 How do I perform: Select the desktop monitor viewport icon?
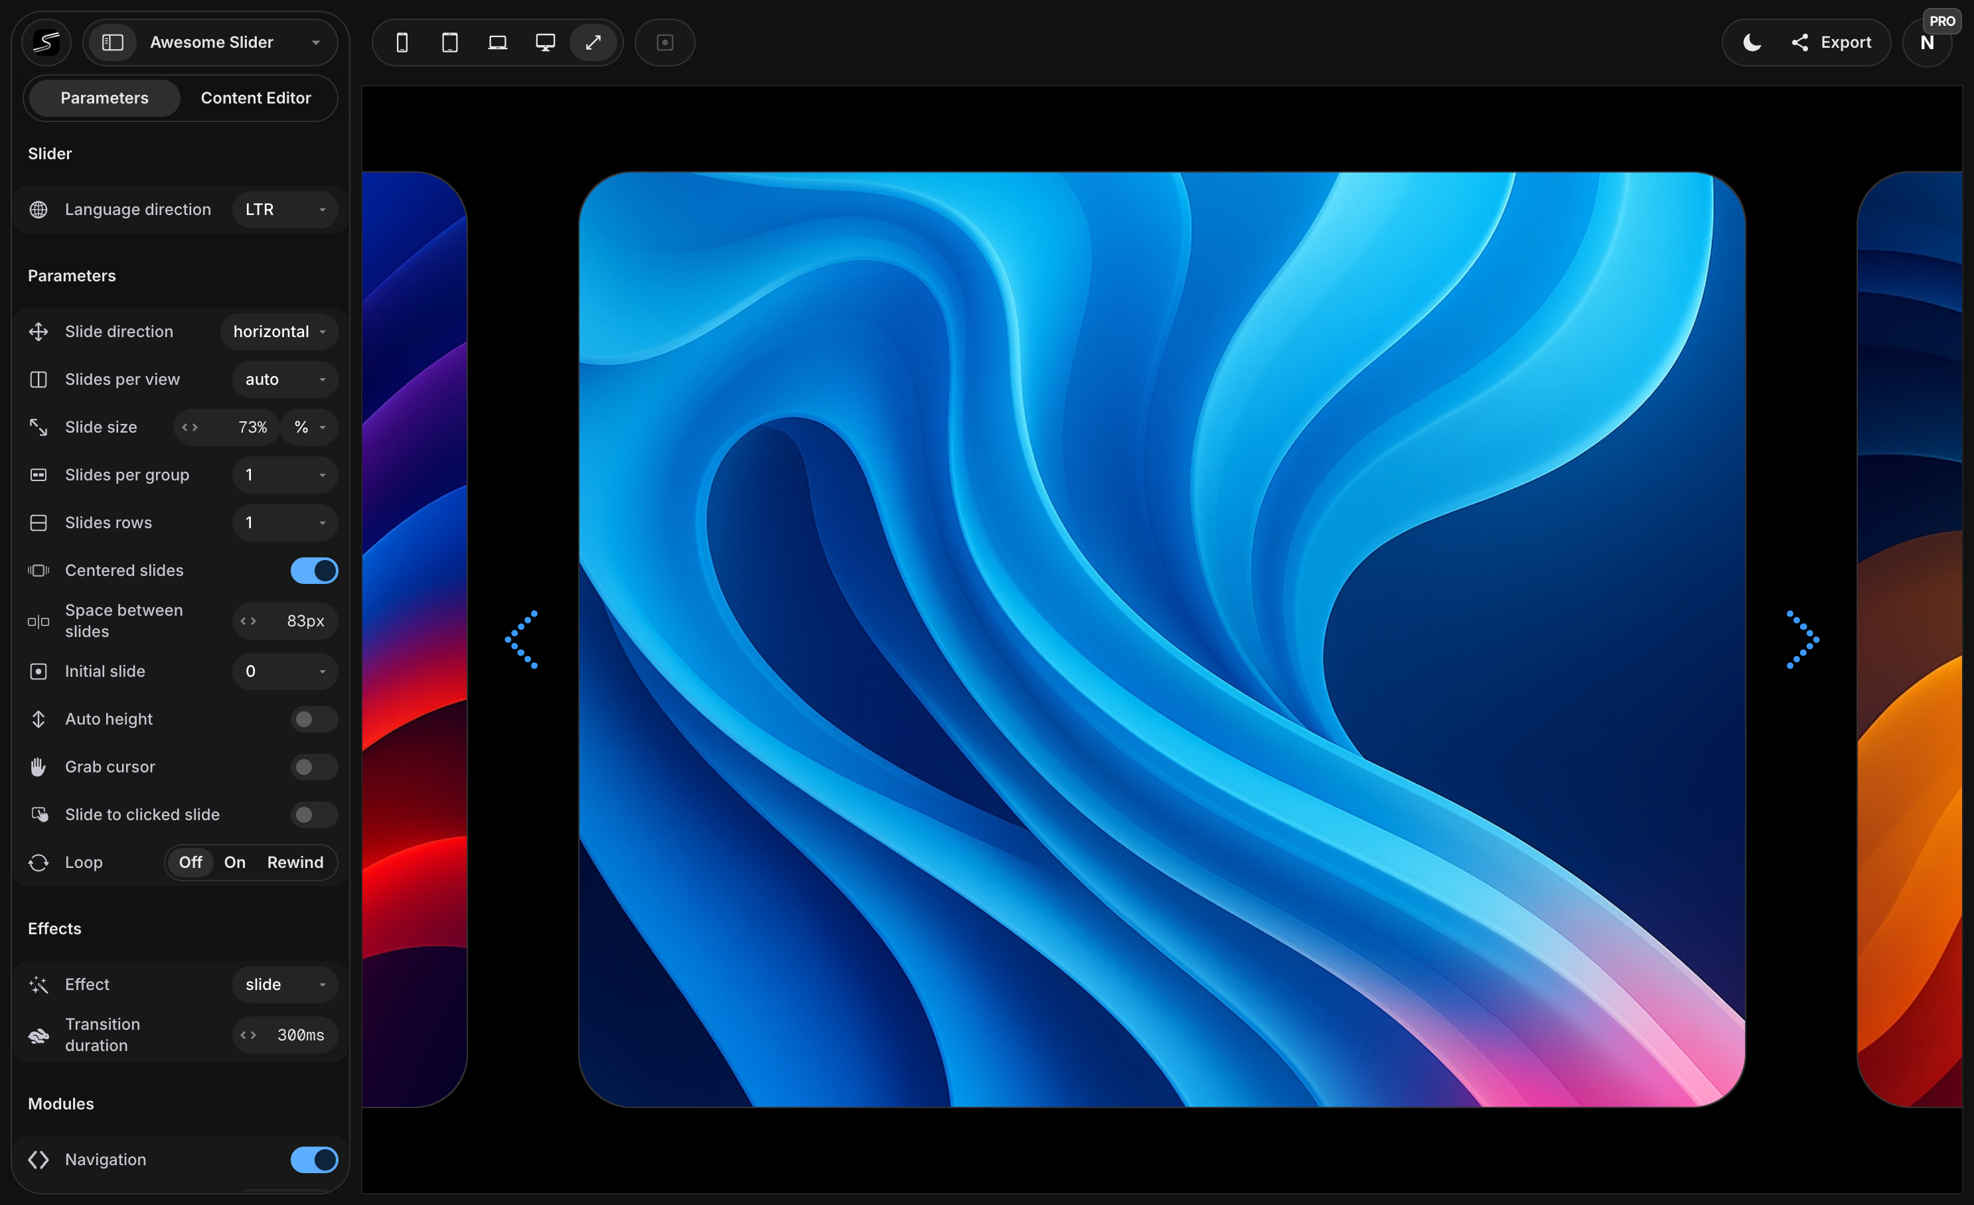545,42
